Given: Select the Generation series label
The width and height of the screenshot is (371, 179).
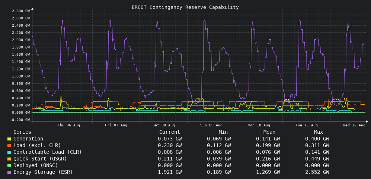Looking at the screenshot, I should (x=28, y=139).
